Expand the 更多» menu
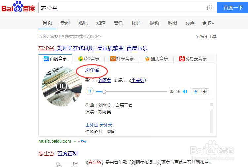Screen dimensions: 248x167 coord(208,23)
